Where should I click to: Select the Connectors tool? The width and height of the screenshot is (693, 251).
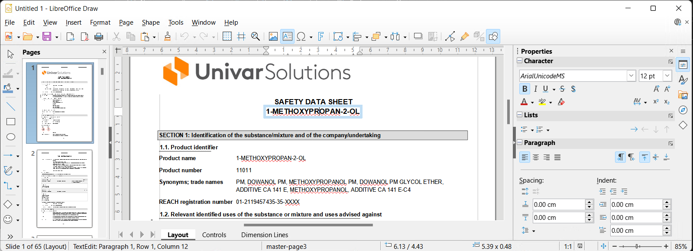[x=8, y=186]
